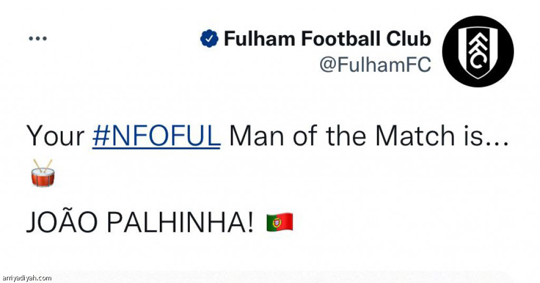Image resolution: width=540 pixels, height=283 pixels.
Task: Click the blue verified badge icon
Action: pos(209,38)
